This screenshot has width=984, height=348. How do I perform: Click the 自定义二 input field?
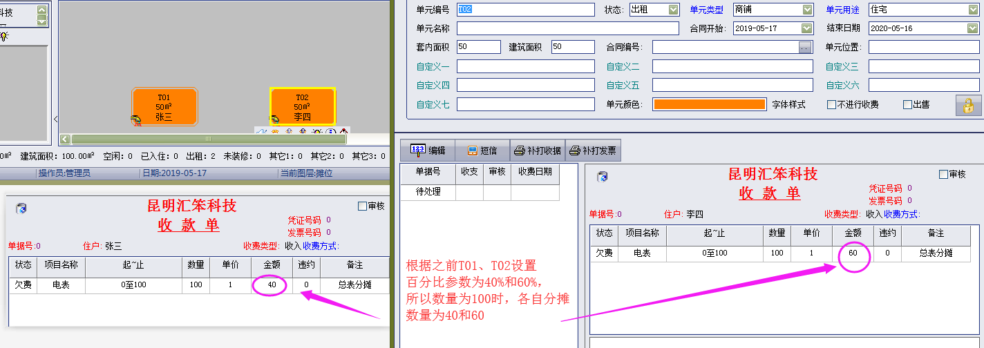coord(732,66)
